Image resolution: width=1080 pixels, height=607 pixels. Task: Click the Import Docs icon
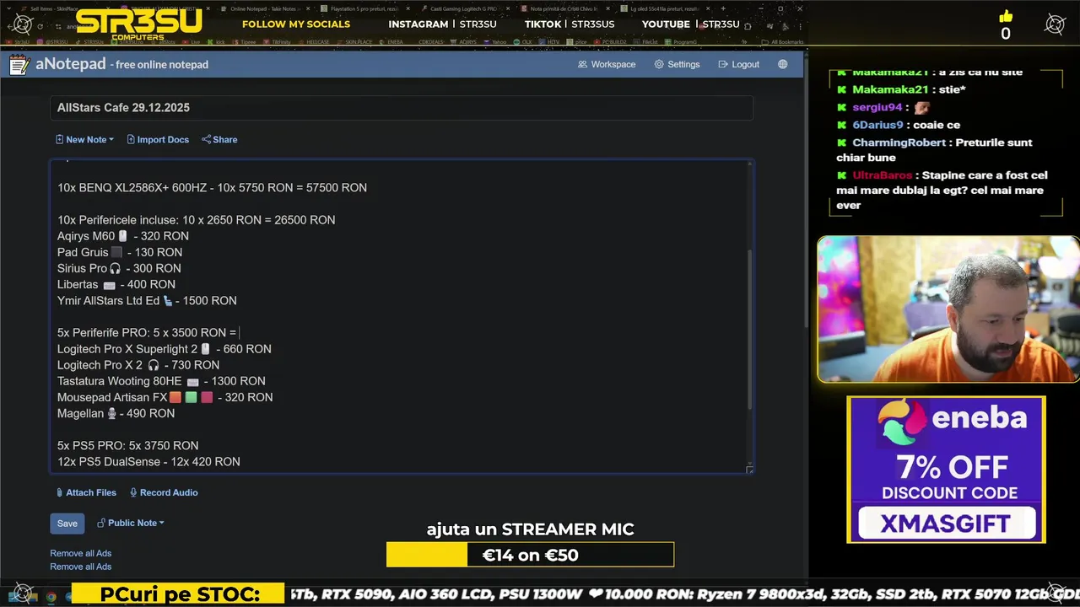[x=131, y=139]
